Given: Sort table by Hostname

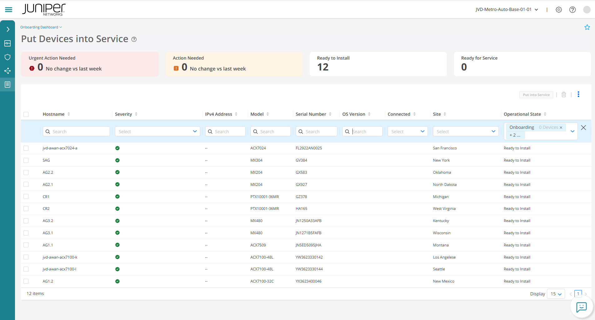Looking at the screenshot, I should click(x=69, y=114).
